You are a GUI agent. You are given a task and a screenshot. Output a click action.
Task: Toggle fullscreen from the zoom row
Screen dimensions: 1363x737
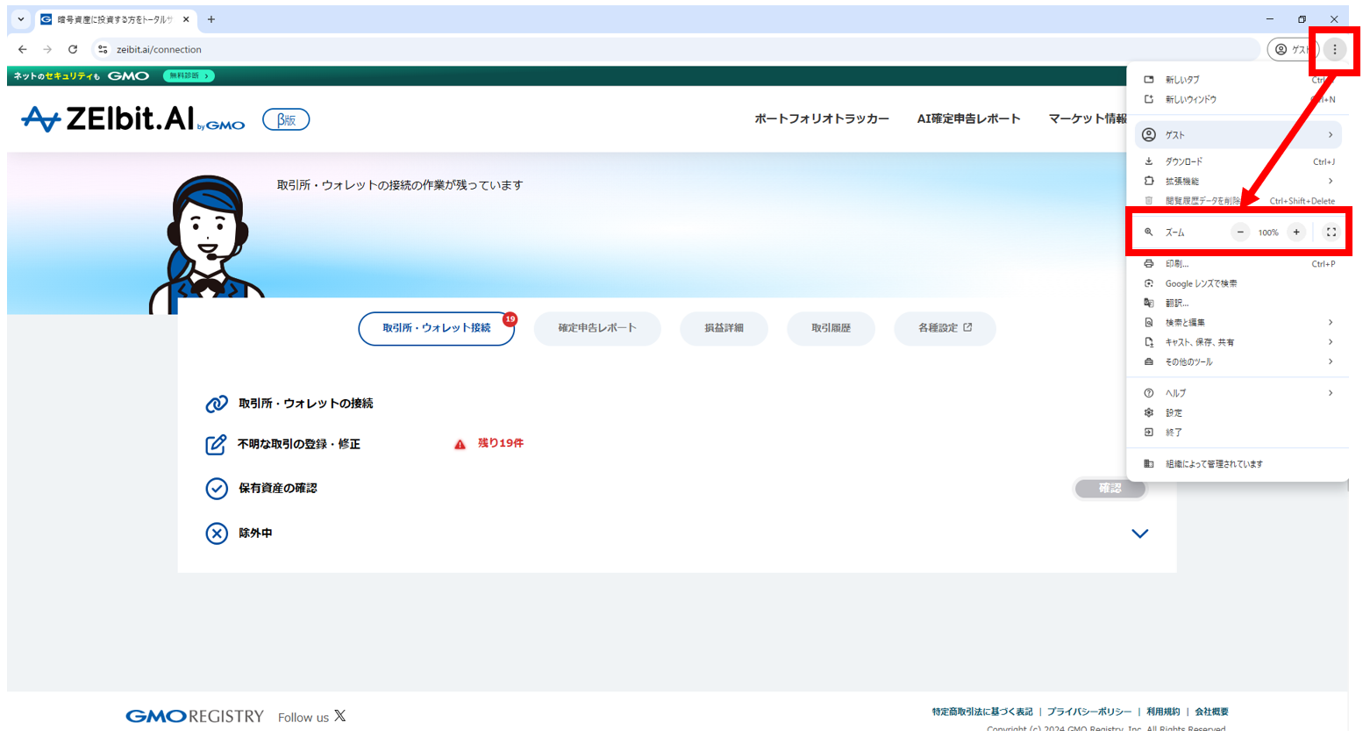click(1331, 233)
